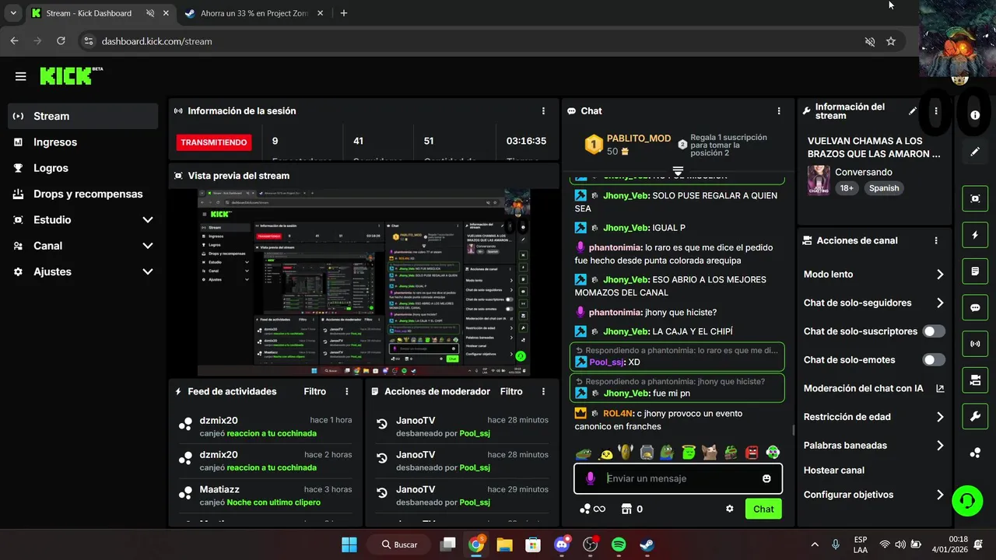The height and width of the screenshot is (560, 996).
Task: Click the info icon in the right toolbar
Action: [x=975, y=115]
